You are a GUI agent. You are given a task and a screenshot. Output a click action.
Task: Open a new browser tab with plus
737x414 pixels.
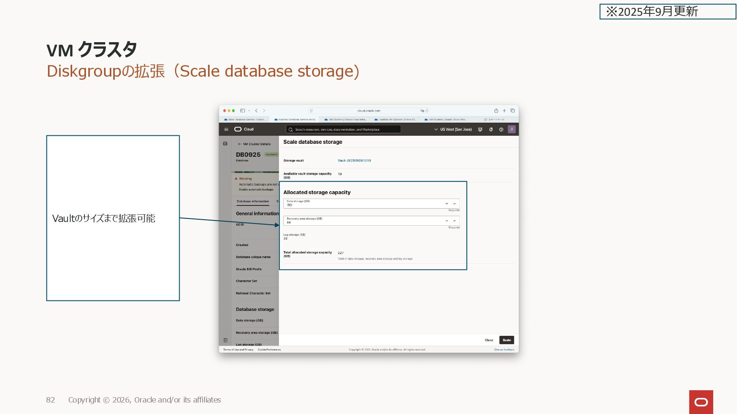click(x=504, y=111)
